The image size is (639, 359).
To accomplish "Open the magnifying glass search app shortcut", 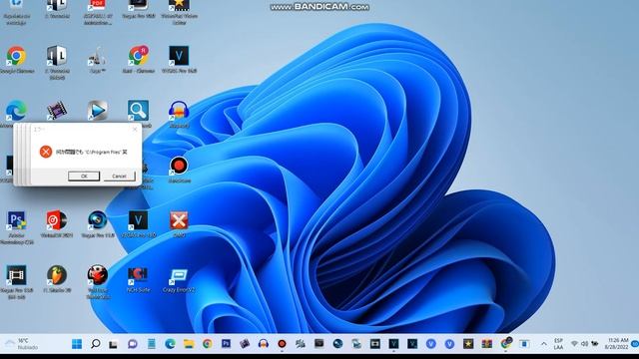I will [138, 111].
